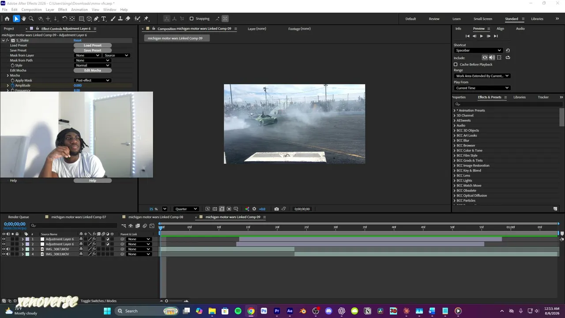Toggle Include Video eye in Preview panel
The width and height of the screenshot is (565, 318).
point(485,57)
